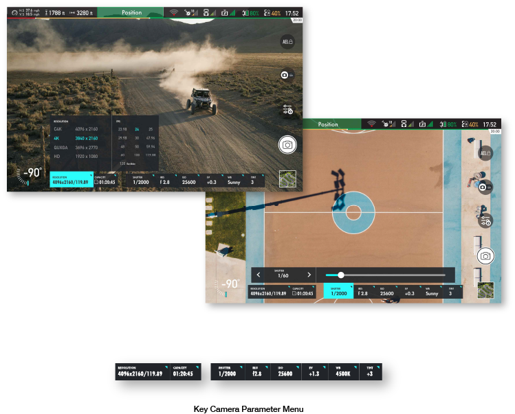Tap remote controller signal icon in desert screen
Viewport: 515px width, 414px height.
209,13
